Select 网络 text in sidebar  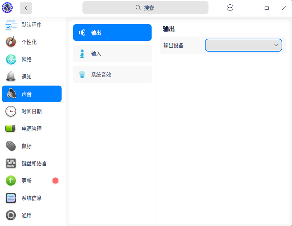click(27, 60)
